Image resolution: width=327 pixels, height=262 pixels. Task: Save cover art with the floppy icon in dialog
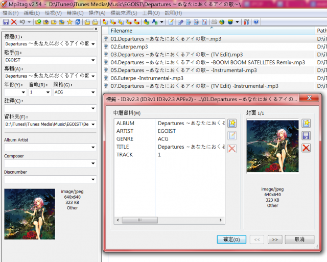pyautogui.click(x=306, y=136)
